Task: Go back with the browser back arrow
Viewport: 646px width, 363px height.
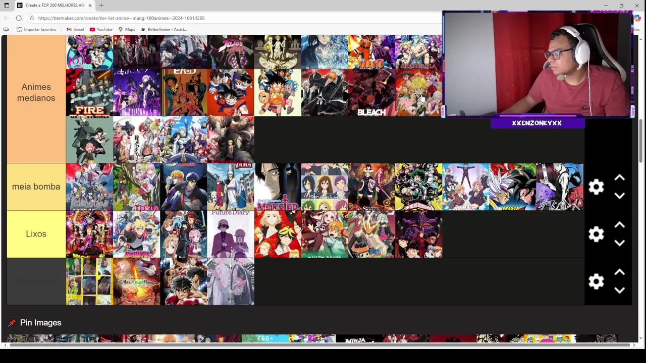Action: pyautogui.click(x=7, y=18)
